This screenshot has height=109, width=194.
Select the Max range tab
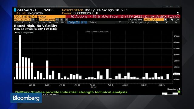click(x=63, y=22)
